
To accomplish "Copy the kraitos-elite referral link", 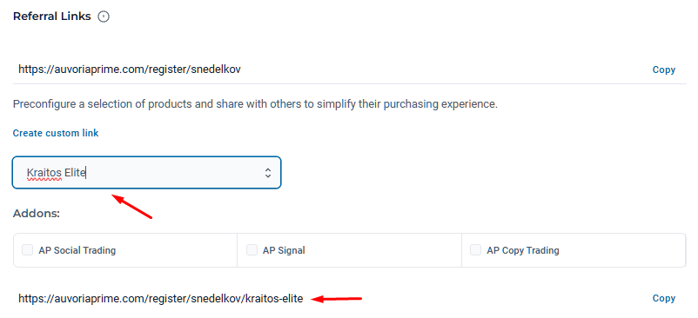I will pyautogui.click(x=663, y=299).
